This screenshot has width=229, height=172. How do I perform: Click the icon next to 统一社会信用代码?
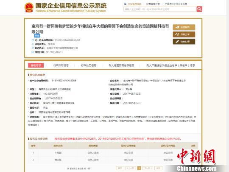pos(33,40)
